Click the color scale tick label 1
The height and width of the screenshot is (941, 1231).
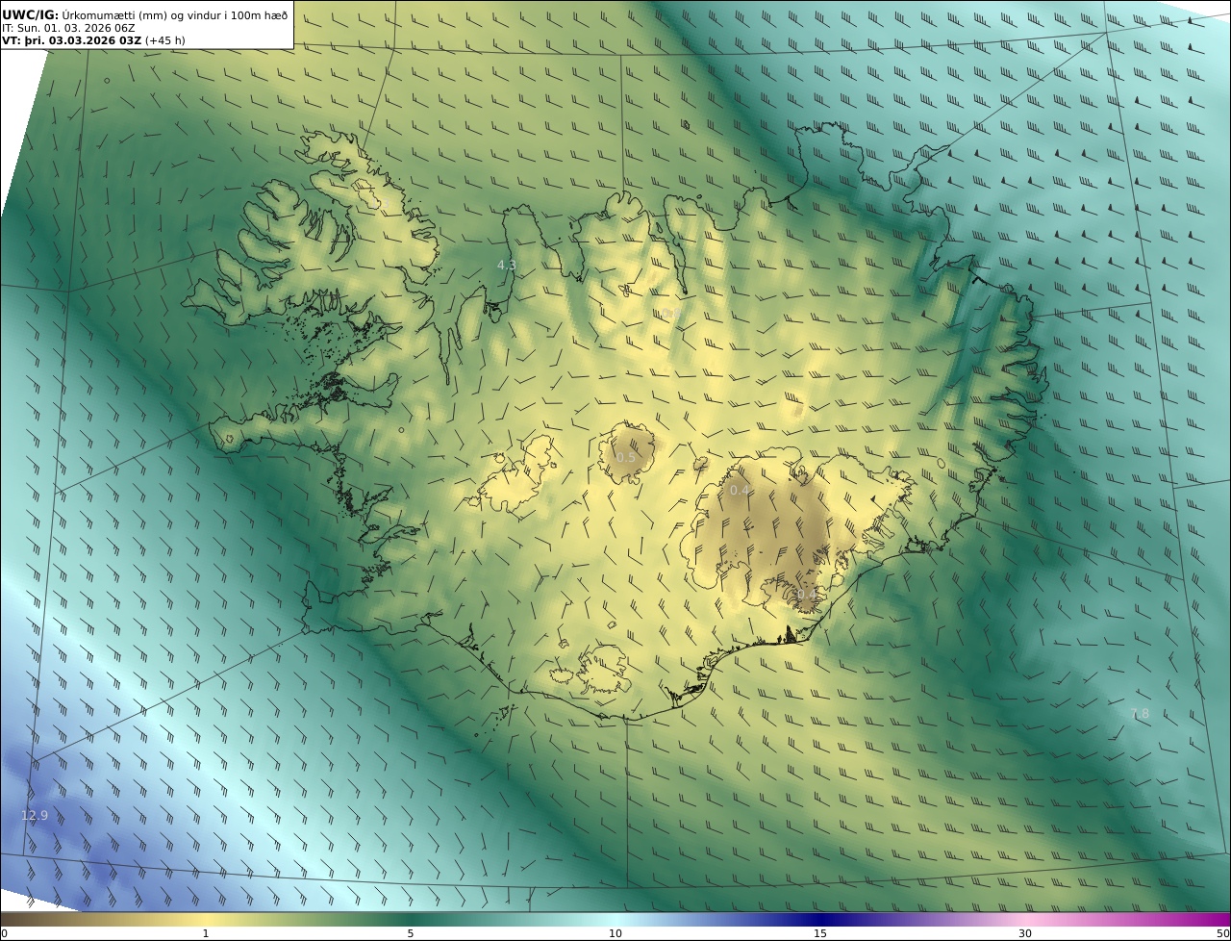205,933
